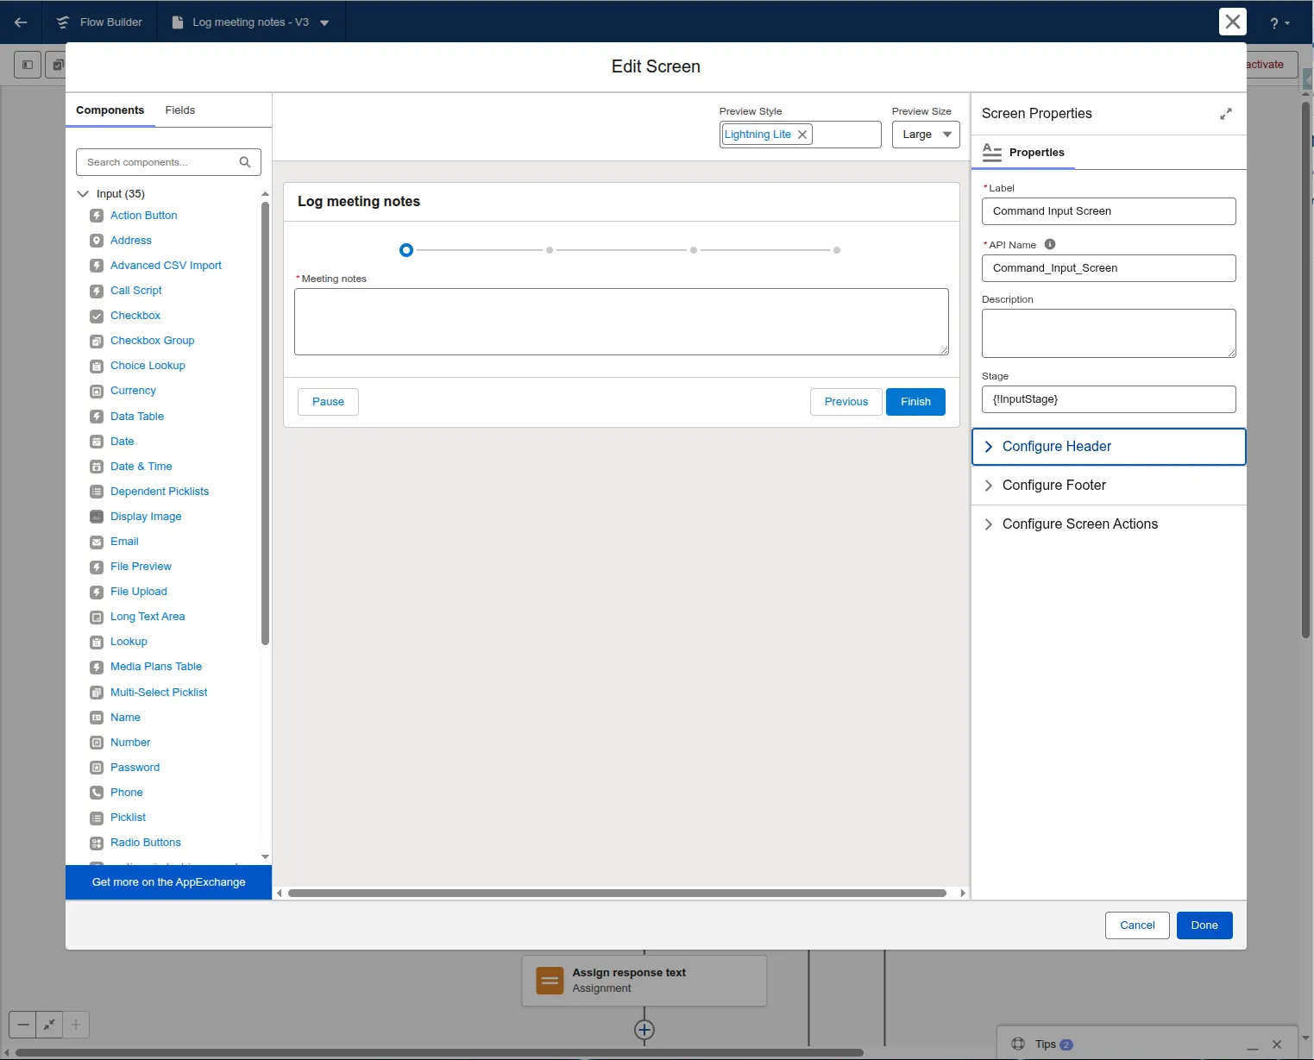Viewport: 1314px width, 1060px height.
Task: Click inside the Meeting notes text area
Action: pos(620,321)
